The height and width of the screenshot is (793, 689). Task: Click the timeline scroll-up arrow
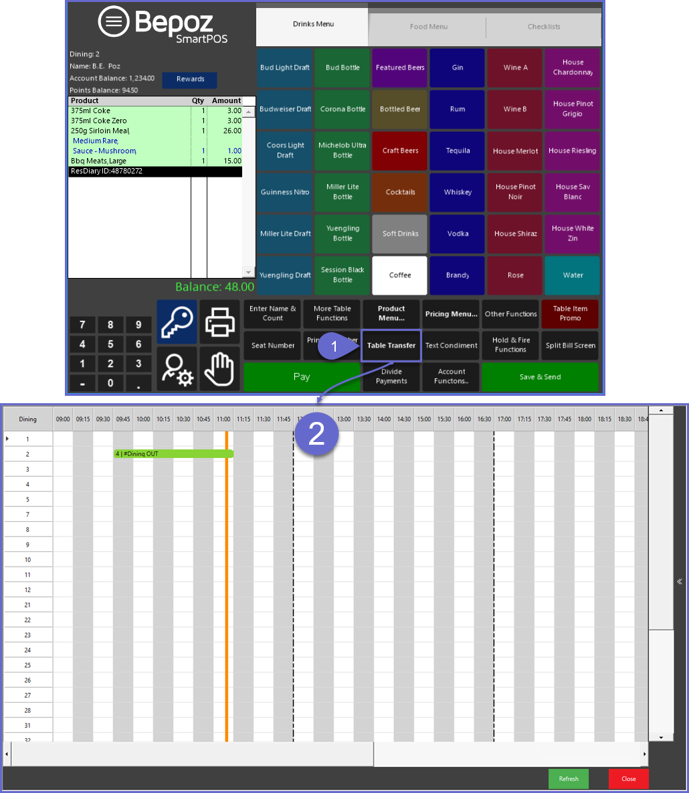point(661,410)
